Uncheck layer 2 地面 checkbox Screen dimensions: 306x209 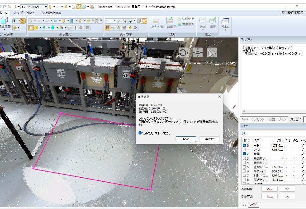point(244,154)
